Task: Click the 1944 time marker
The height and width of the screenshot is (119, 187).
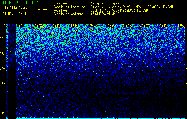Action: [x=74, y=26]
